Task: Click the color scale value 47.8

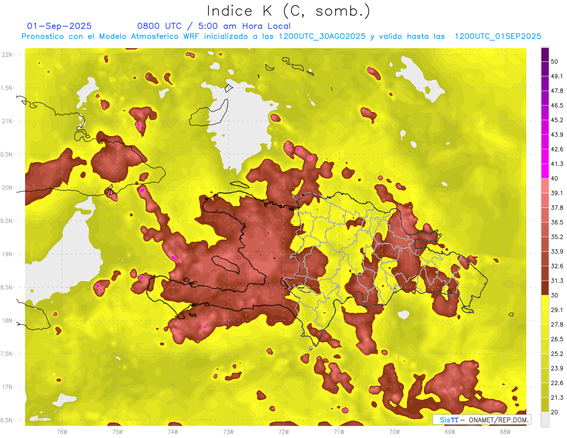Action: (557, 91)
